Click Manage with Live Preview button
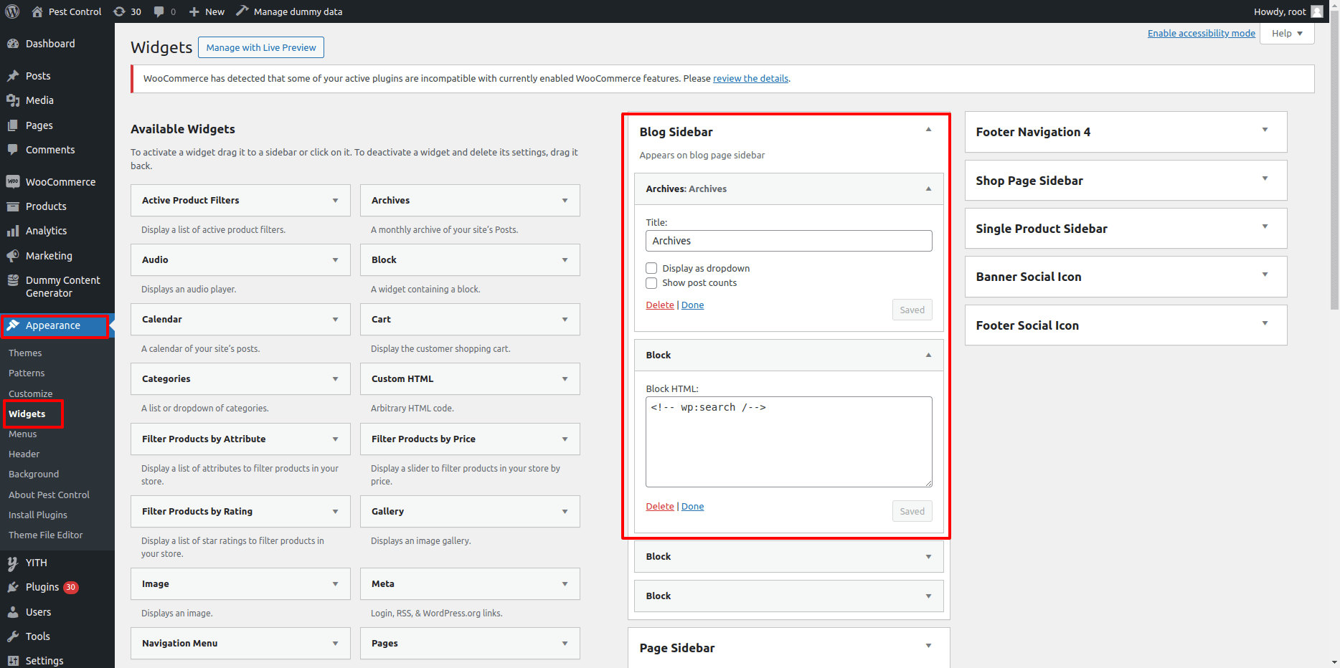This screenshot has width=1340, height=668. click(x=261, y=48)
